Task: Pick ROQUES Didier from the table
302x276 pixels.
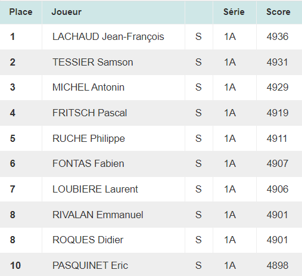Action: click(x=88, y=240)
